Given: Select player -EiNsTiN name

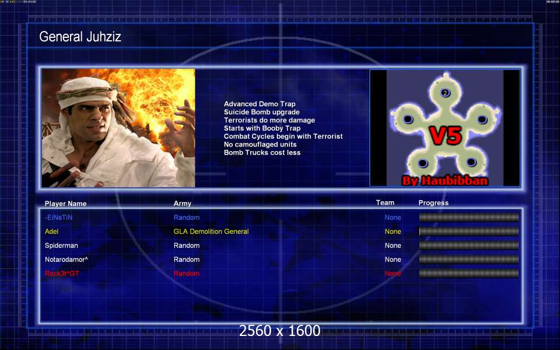Looking at the screenshot, I should (x=58, y=218).
